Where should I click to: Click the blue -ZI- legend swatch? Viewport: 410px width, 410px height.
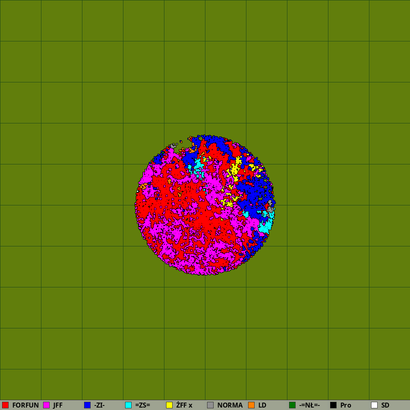point(87,405)
